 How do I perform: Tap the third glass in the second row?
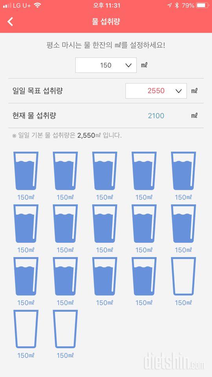104,223
